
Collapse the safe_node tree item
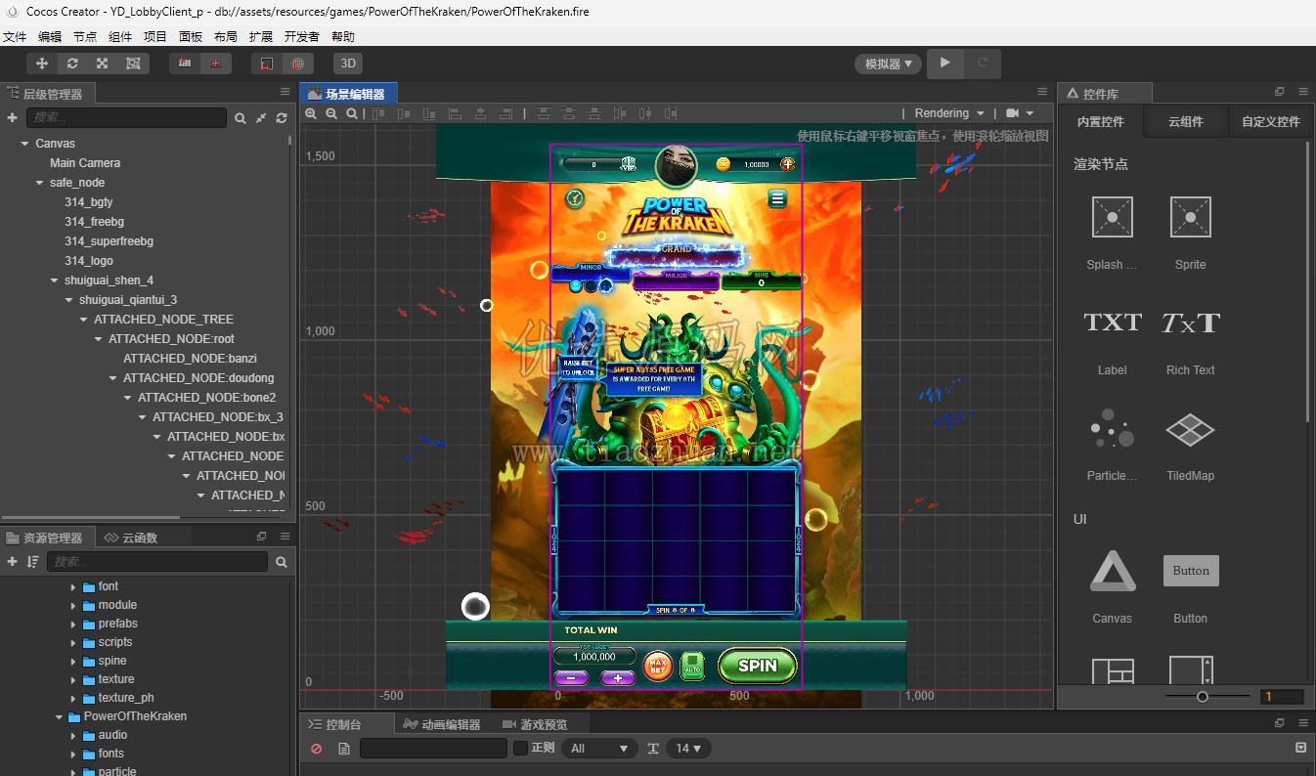[39, 183]
